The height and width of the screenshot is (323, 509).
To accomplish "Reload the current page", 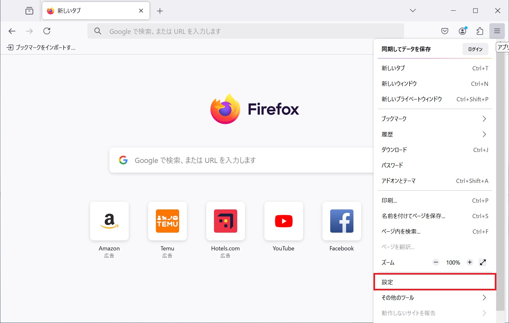I will coord(47,31).
